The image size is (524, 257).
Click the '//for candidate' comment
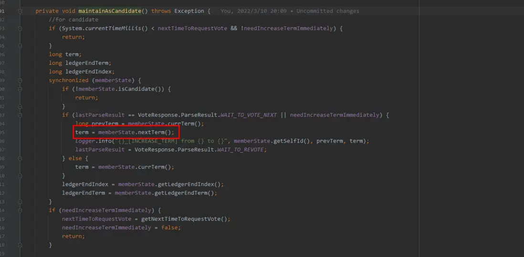click(73, 20)
